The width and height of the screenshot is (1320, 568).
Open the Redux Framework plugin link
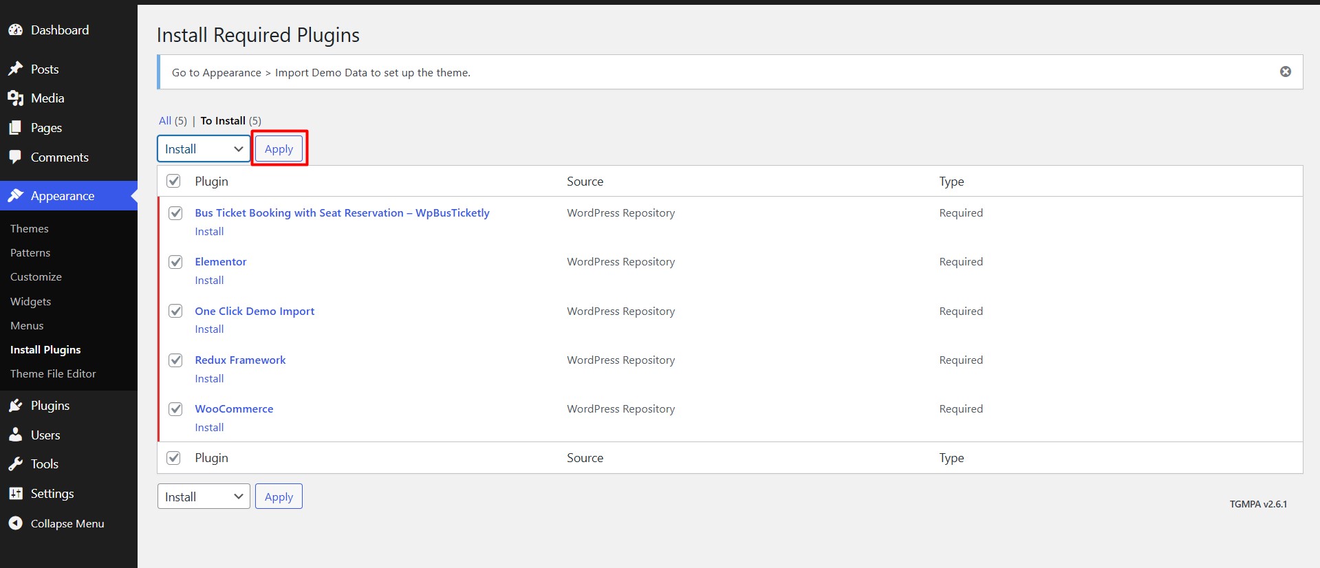240,360
